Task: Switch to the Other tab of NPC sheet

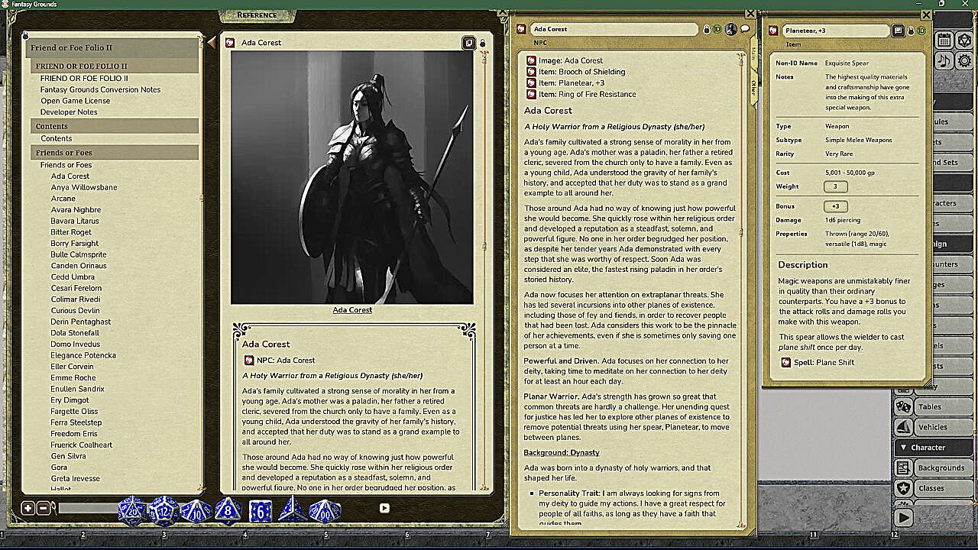Action: (x=753, y=86)
